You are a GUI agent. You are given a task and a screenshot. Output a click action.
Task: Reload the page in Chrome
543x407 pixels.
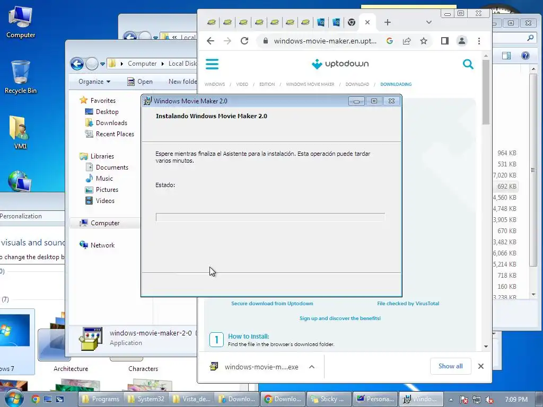tap(244, 41)
